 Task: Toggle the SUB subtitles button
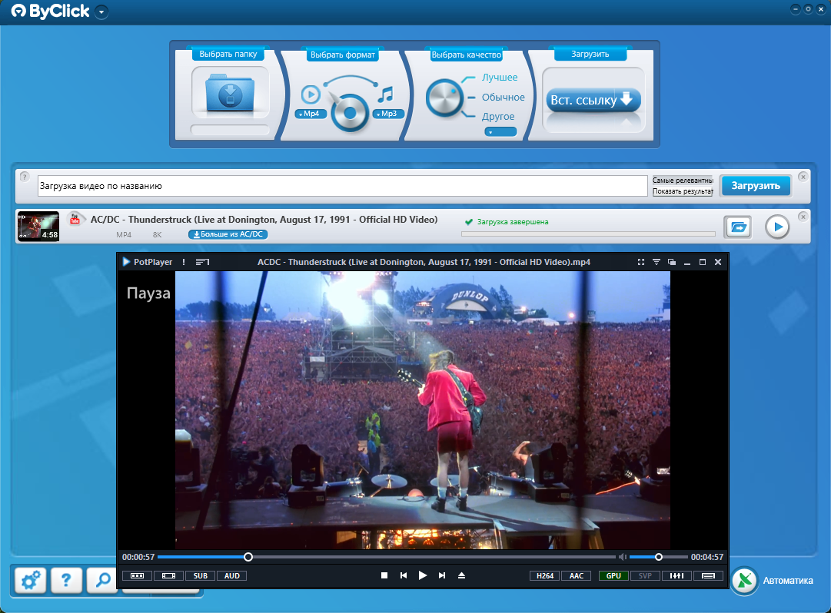201,576
